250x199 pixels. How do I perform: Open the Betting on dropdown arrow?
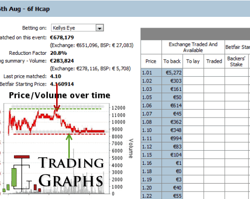pos(100,28)
